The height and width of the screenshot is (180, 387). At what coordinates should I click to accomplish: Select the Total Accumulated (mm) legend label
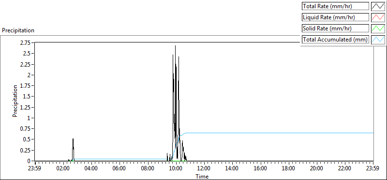coord(335,40)
